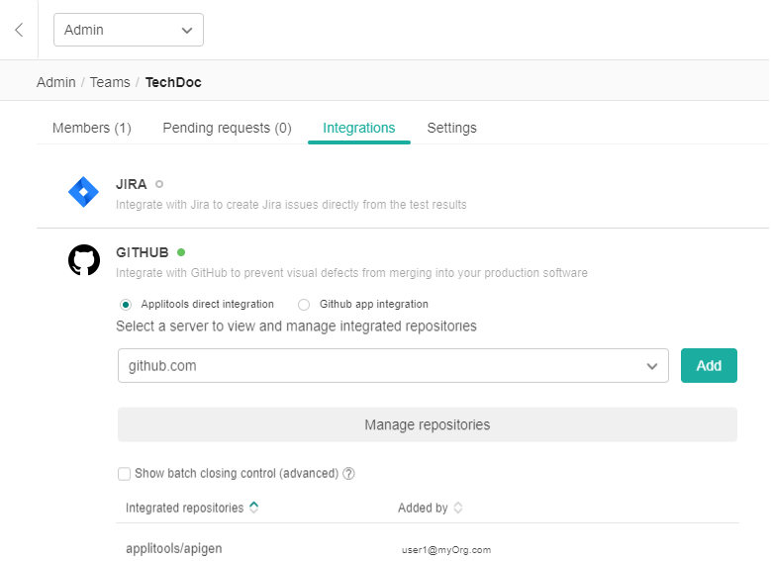Click the back arrow chevron icon
Image resolution: width=771 pixels, height=561 pixels.
coord(19,30)
